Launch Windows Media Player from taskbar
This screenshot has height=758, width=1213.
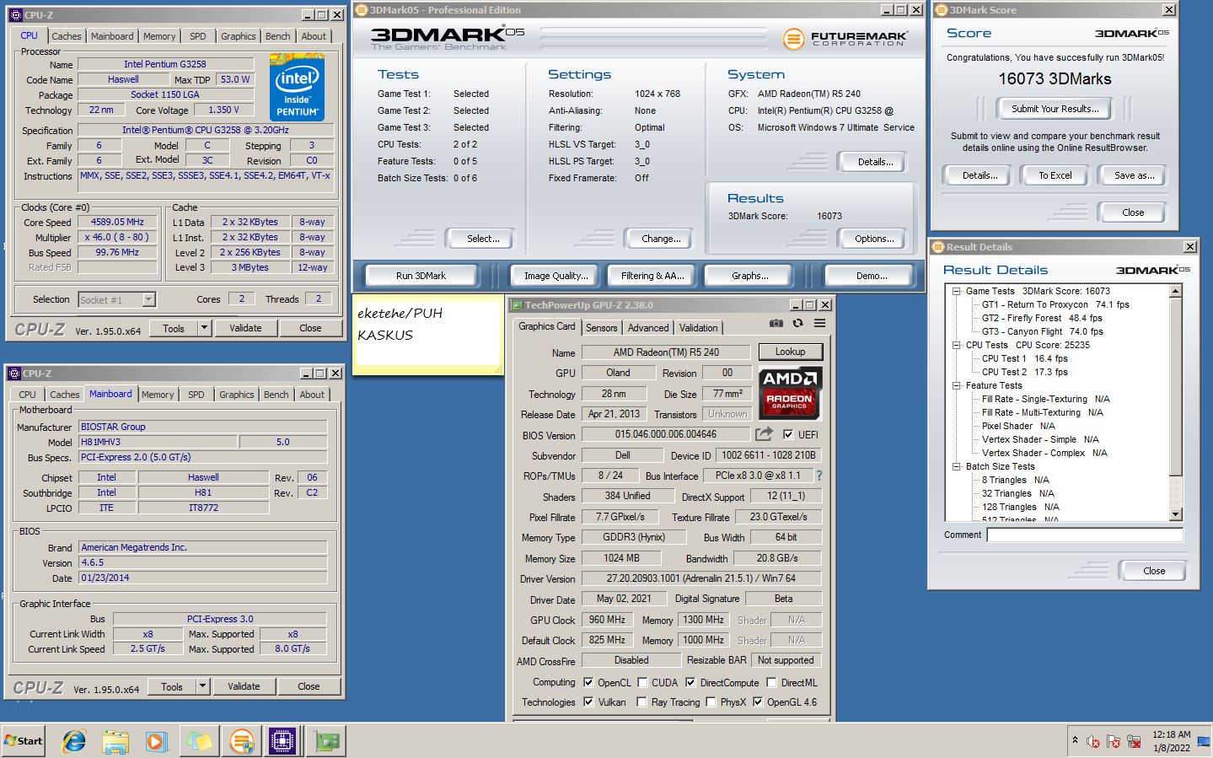coord(157,741)
